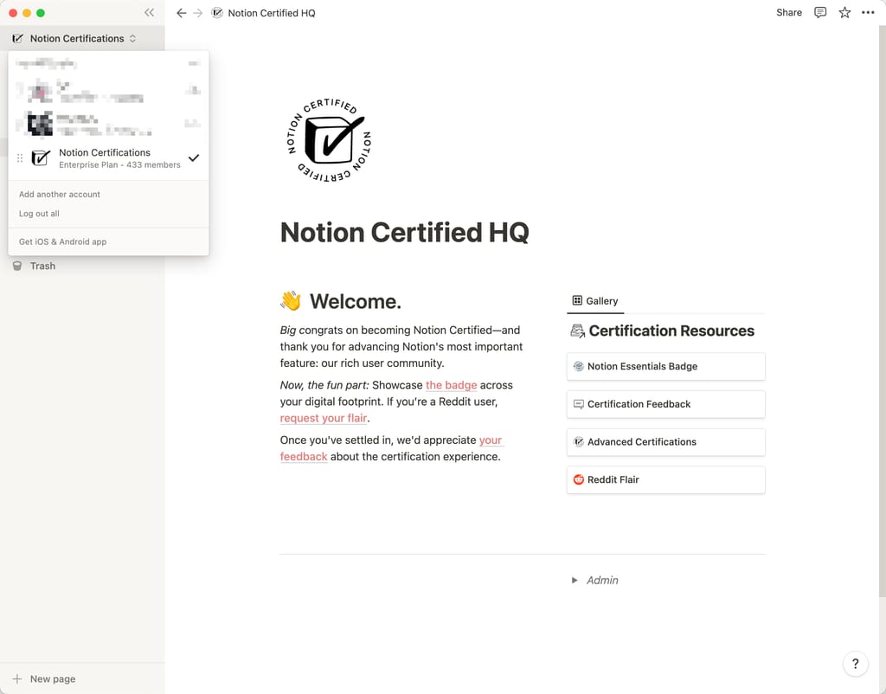Click Enterprise Plan - 433 members text
The height and width of the screenshot is (694, 886).
coord(119,165)
